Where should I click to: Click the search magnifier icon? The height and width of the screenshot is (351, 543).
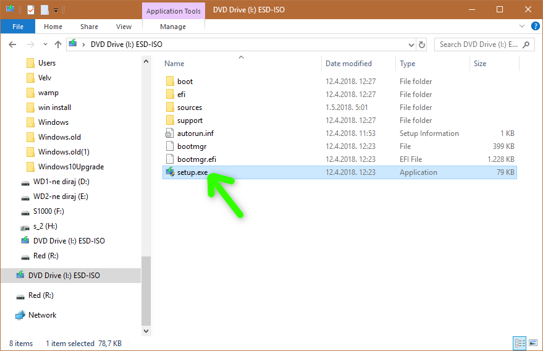click(526, 44)
